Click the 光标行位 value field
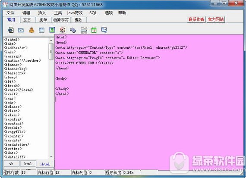This screenshot has width=246, height=178. [63, 172]
